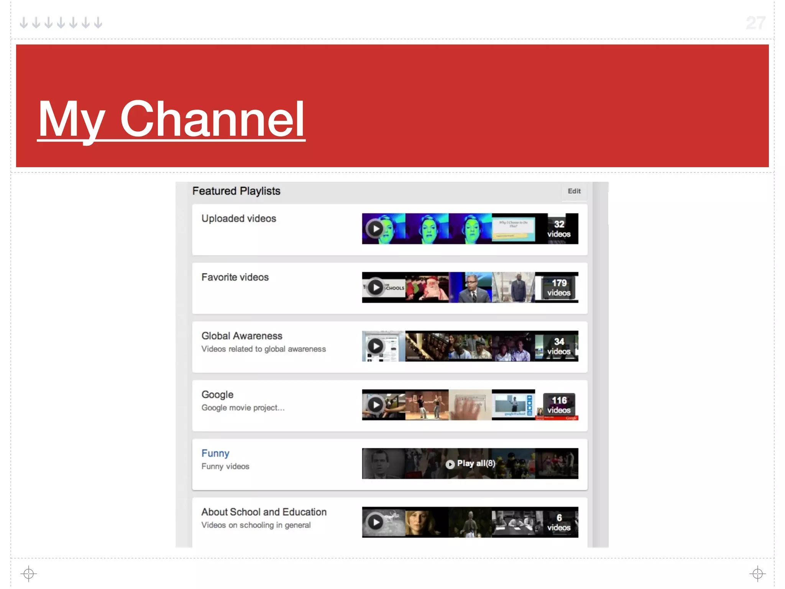
Task: Open the Global Awareness playlist title
Action: pos(242,336)
